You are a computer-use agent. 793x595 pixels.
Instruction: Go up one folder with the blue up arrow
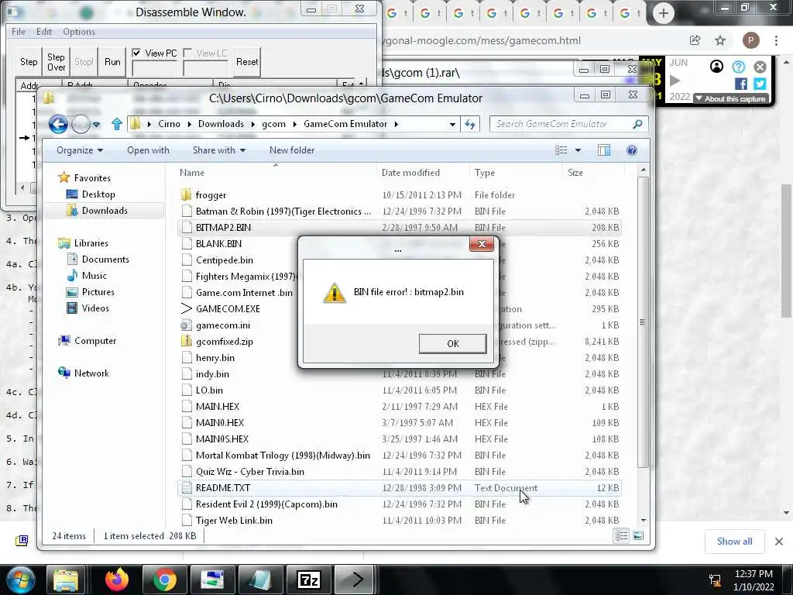[x=117, y=124]
